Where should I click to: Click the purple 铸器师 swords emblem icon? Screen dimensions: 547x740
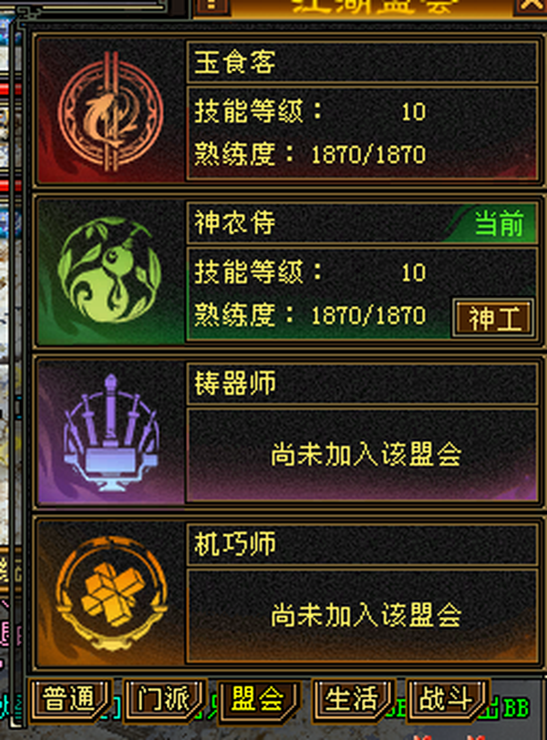click(x=110, y=433)
